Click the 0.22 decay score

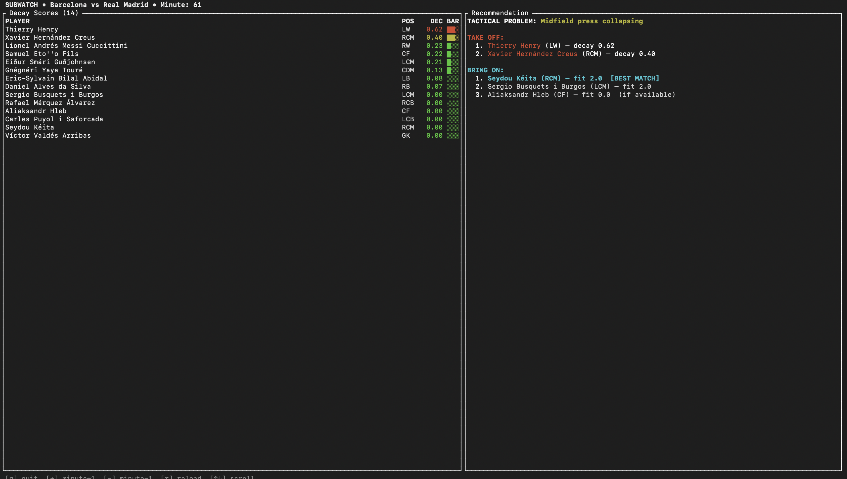(x=434, y=54)
